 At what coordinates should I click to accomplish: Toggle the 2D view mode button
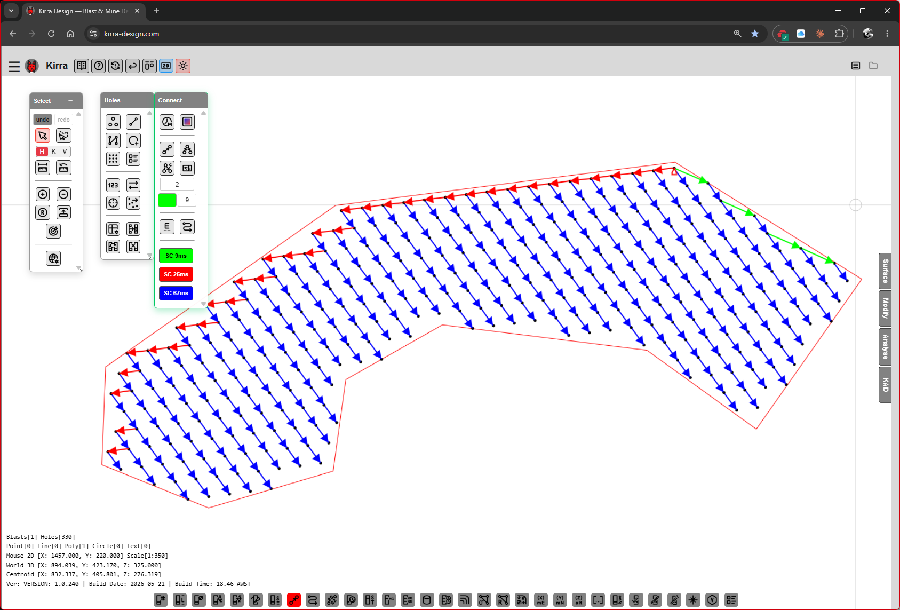pyautogui.click(x=166, y=66)
